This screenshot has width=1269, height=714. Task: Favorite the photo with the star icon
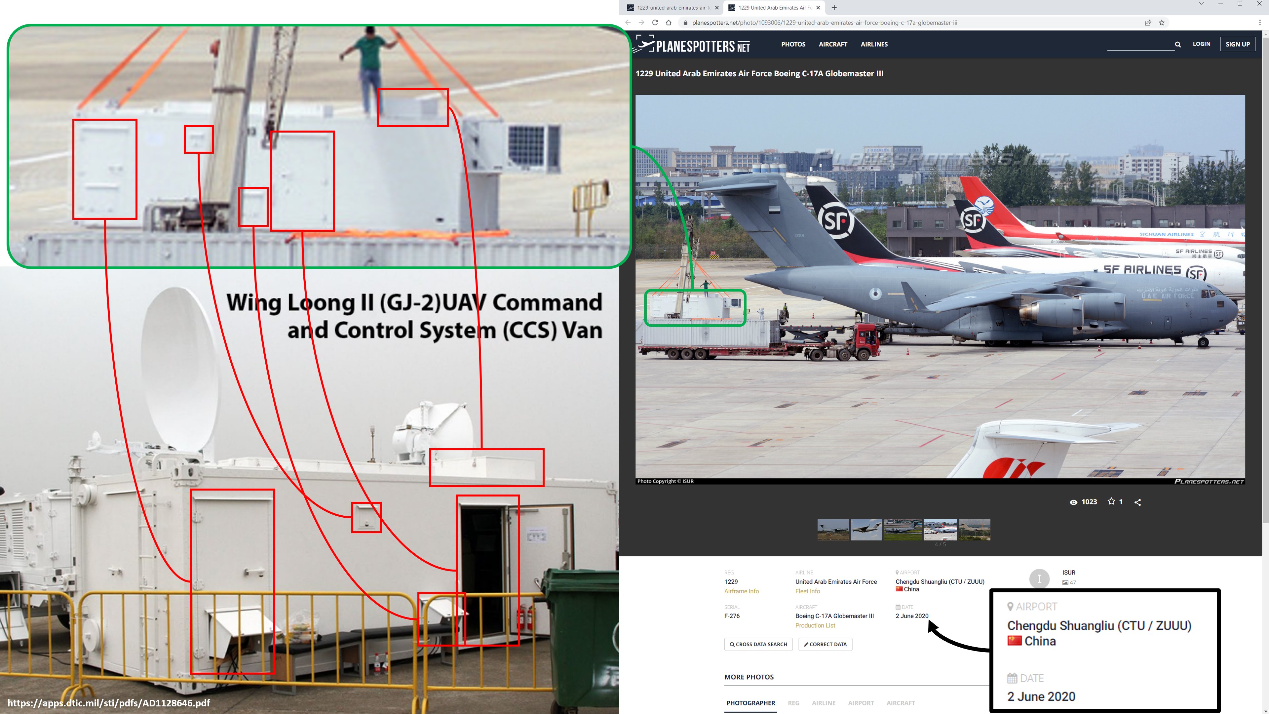[1111, 502]
